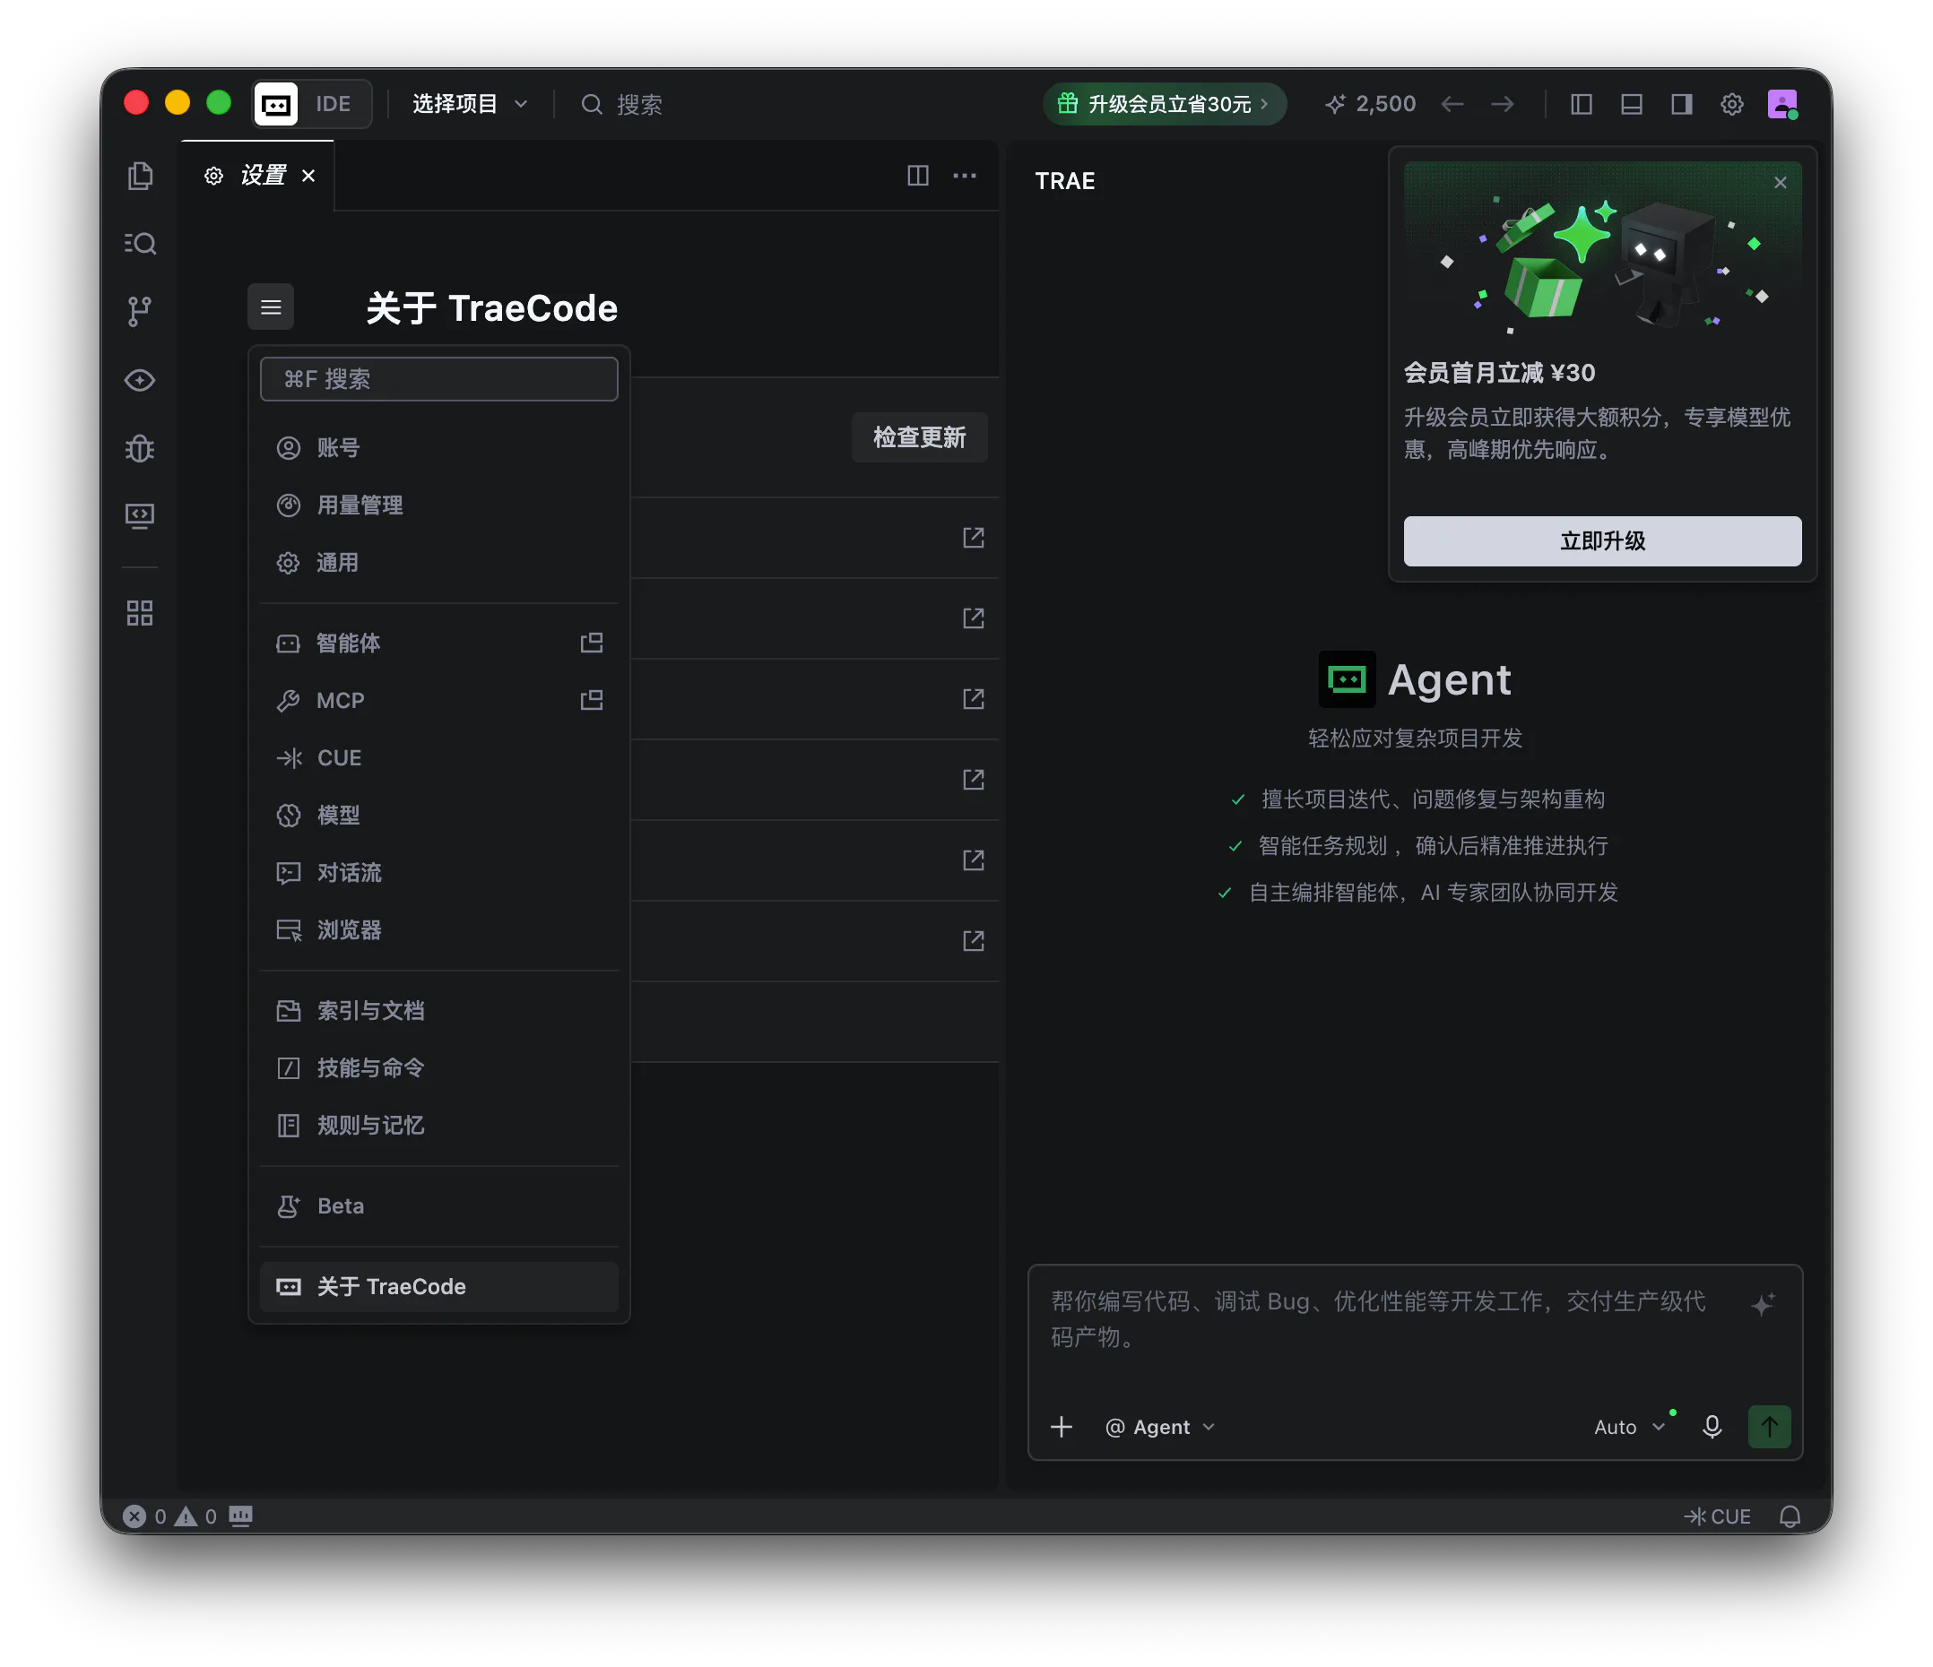Open the extensions grid icon
Screen dimensions: 1933x1667
[x=140, y=612]
